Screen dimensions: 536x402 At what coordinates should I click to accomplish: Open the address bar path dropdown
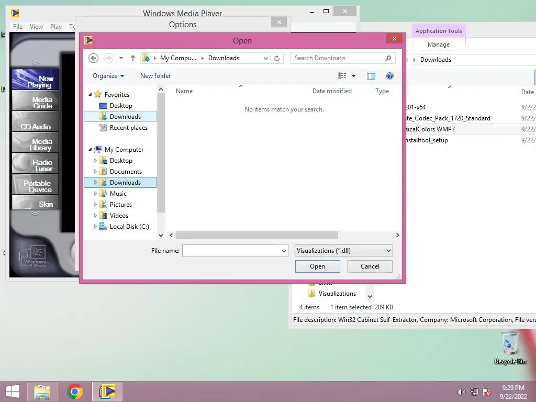(x=265, y=59)
